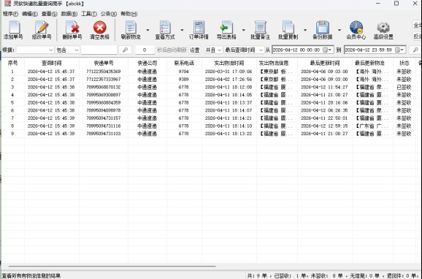
Task: Click the 删除单号 delete icon
Action: (72, 28)
